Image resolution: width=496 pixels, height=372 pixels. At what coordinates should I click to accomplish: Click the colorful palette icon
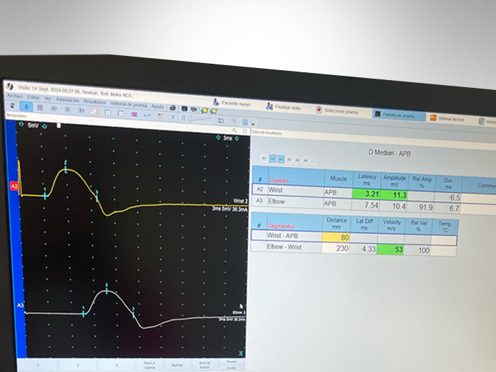point(160,115)
